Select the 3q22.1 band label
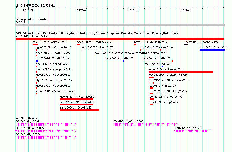 [20, 22]
